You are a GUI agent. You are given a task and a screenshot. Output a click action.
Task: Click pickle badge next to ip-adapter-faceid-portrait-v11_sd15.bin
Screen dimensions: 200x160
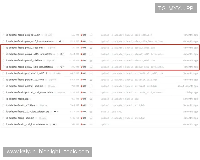point(57,73)
